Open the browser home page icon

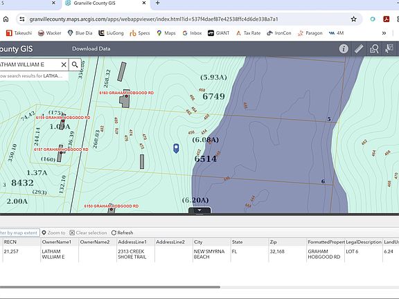click(x=6, y=19)
